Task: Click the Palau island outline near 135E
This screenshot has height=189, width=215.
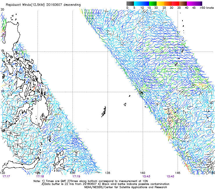Action: pyautogui.click(x=104, y=112)
